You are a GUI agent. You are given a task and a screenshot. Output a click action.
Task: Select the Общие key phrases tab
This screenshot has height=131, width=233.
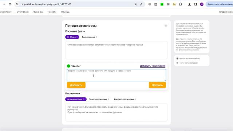click(x=72, y=37)
